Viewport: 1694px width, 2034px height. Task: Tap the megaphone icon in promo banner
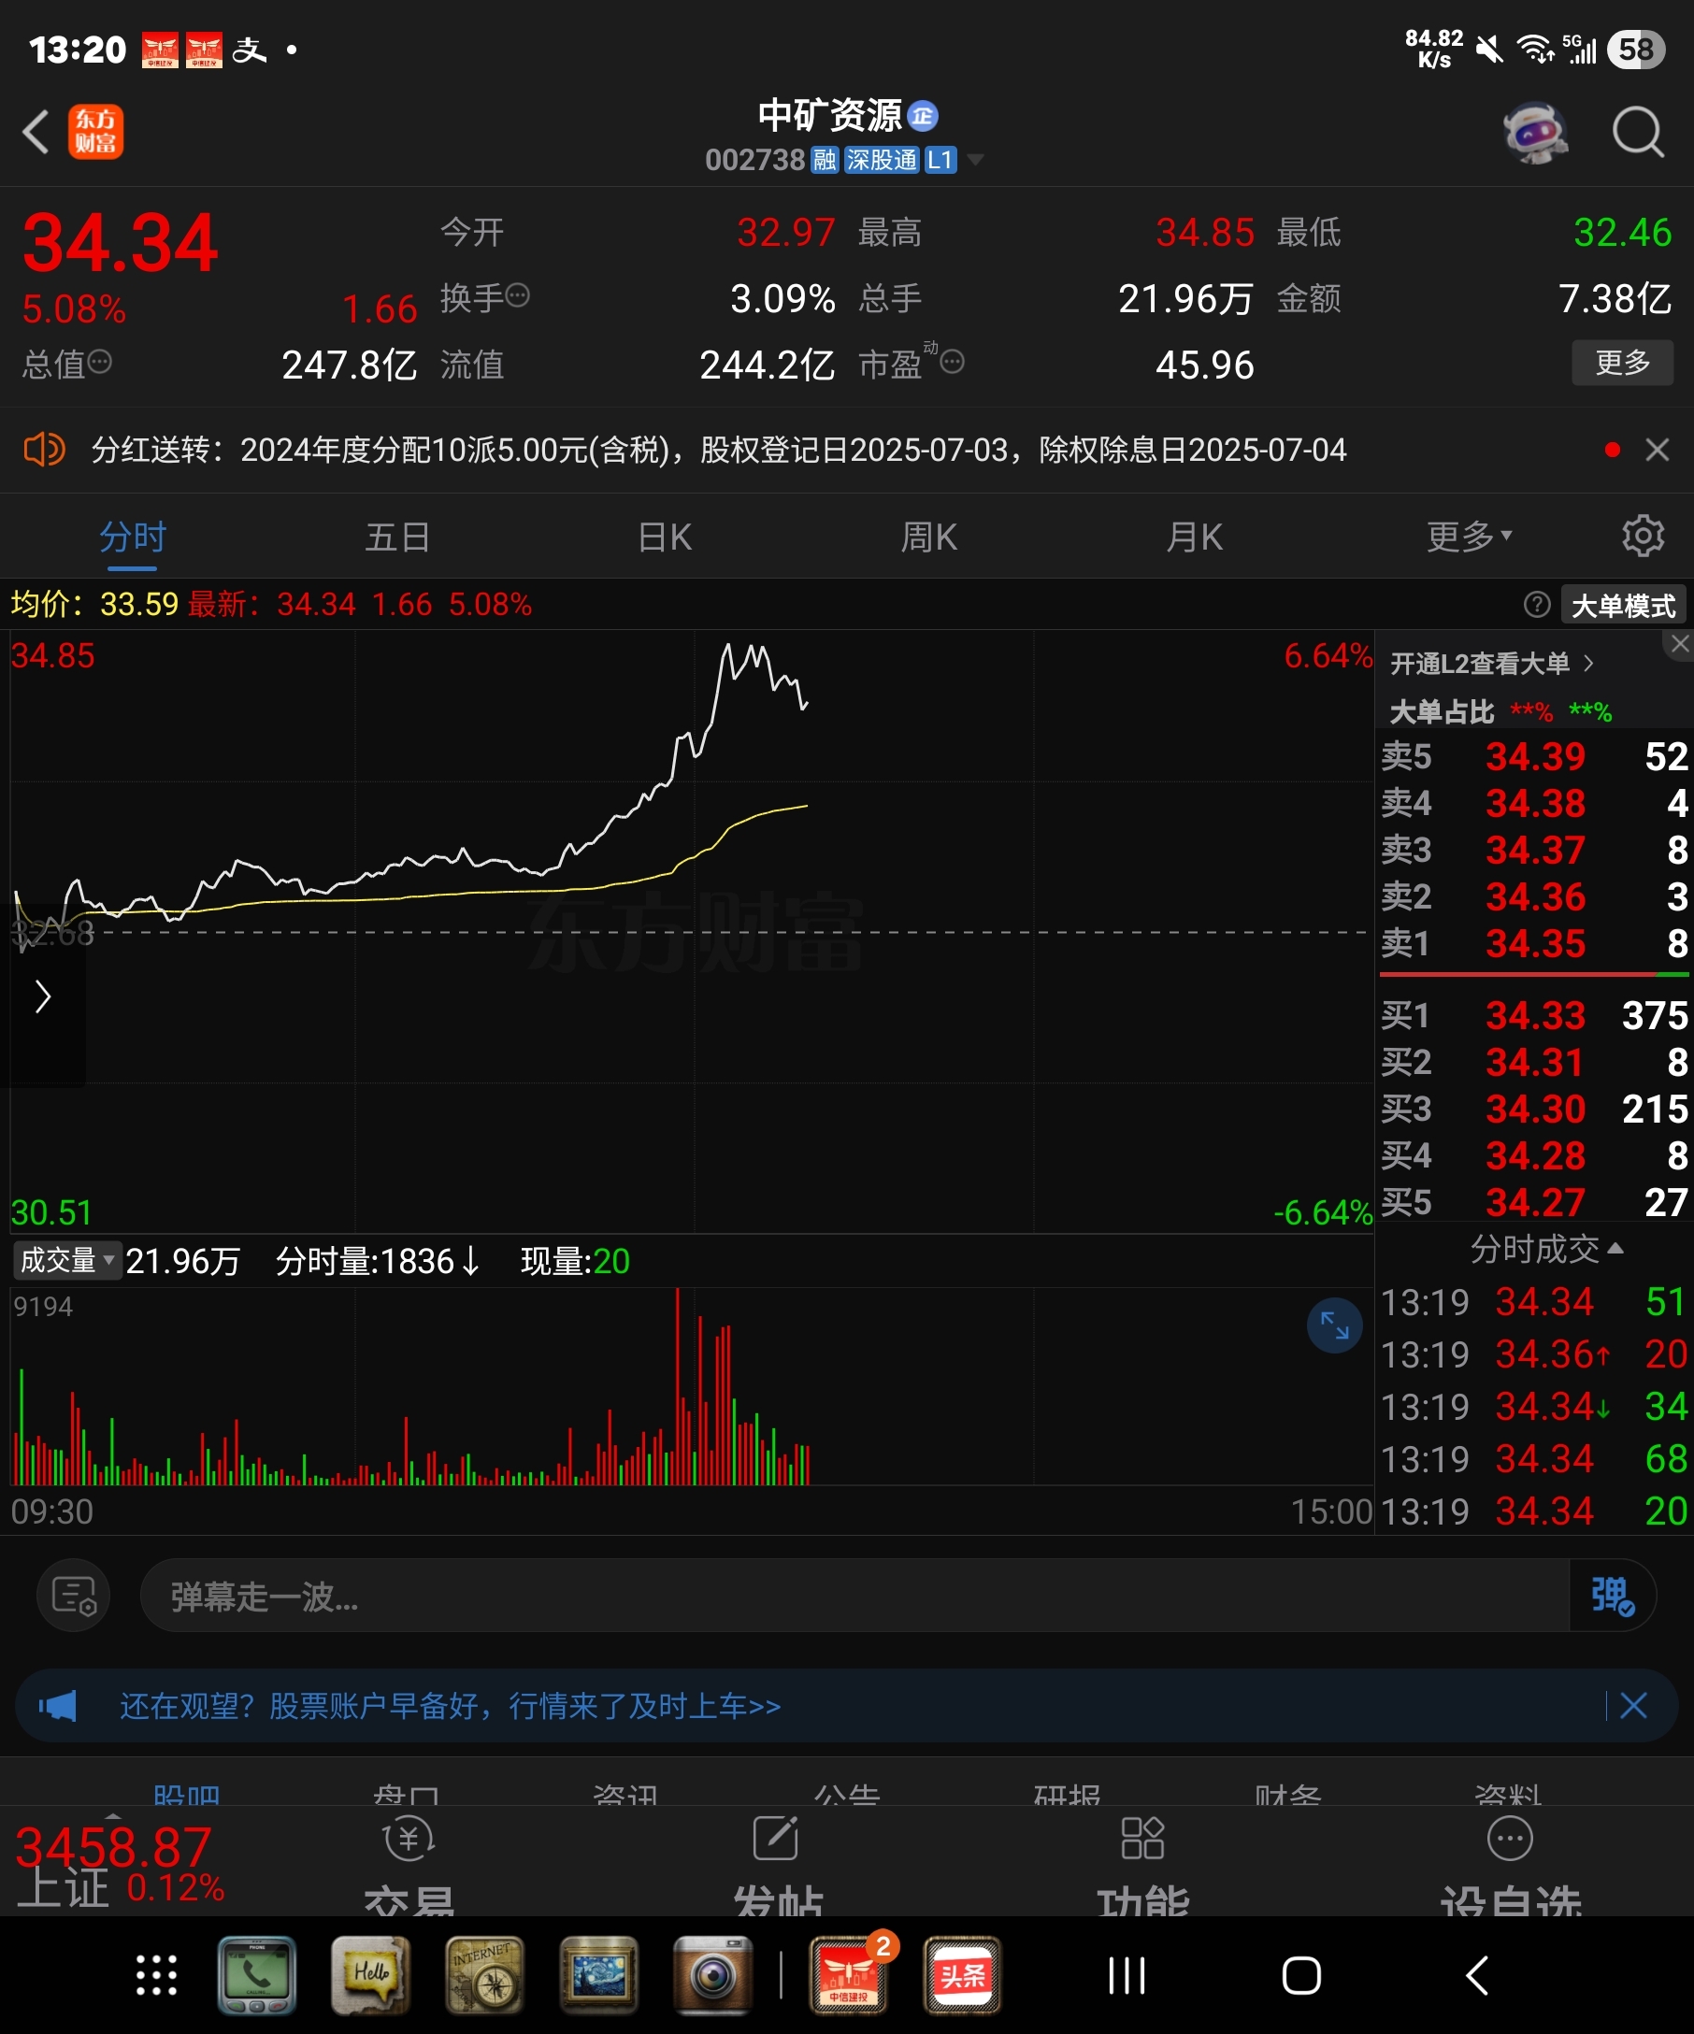(58, 1707)
